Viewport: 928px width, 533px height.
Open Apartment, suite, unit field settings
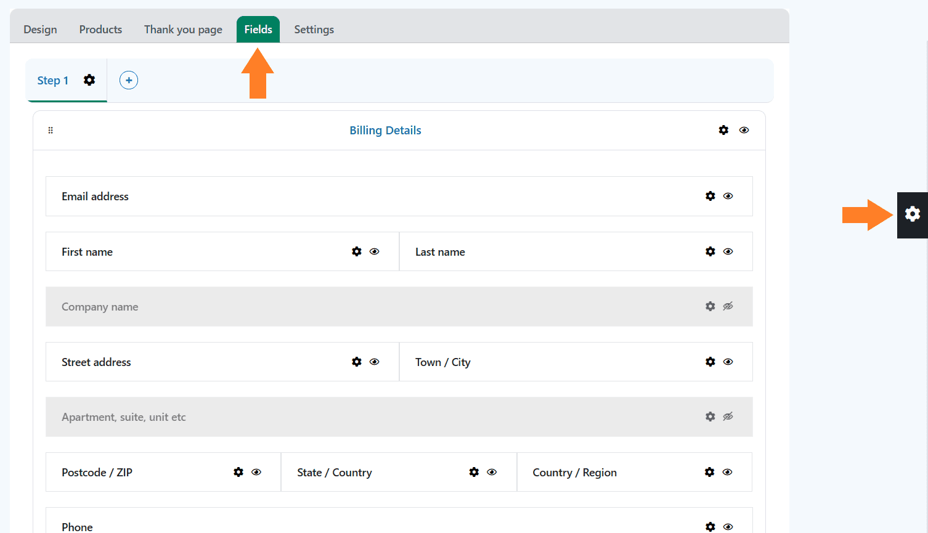[710, 417]
